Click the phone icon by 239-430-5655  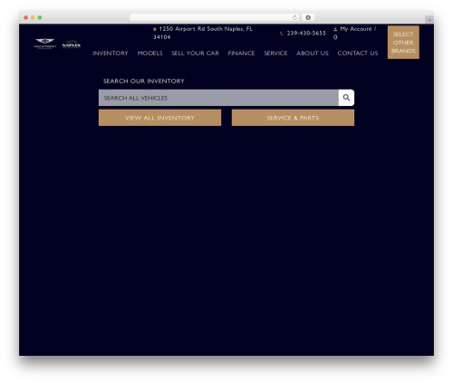(x=282, y=34)
